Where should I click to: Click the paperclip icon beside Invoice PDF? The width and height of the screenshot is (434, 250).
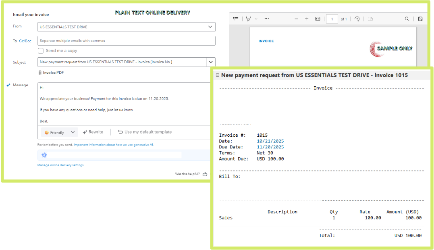point(40,73)
